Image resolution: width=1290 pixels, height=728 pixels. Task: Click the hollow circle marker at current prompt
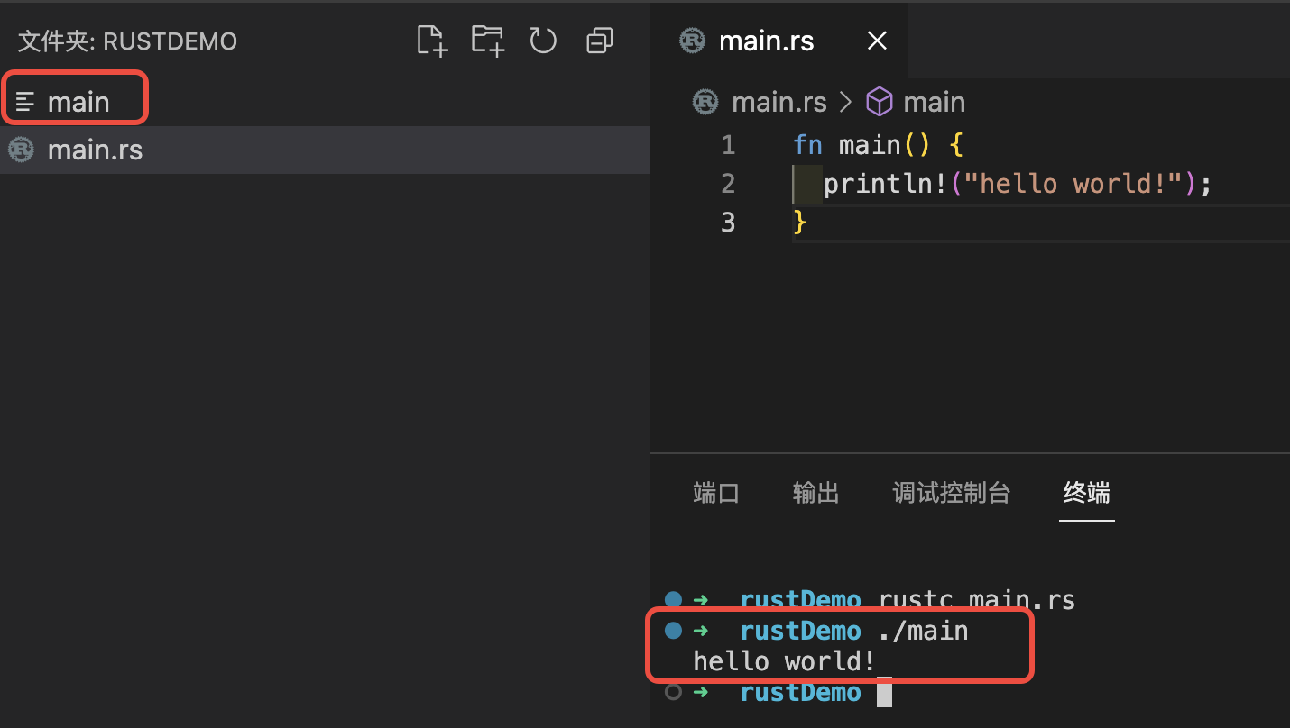point(672,692)
